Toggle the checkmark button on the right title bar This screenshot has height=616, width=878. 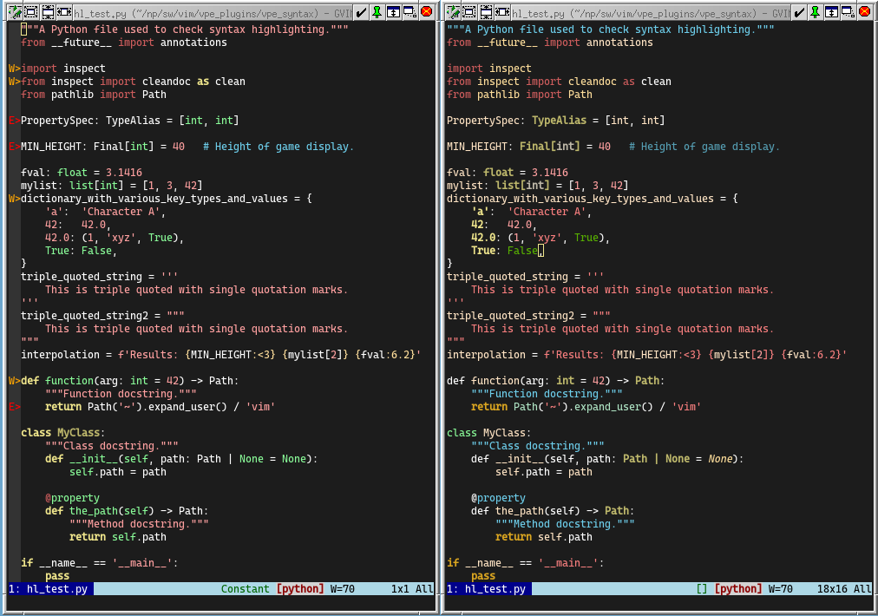point(797,12)
